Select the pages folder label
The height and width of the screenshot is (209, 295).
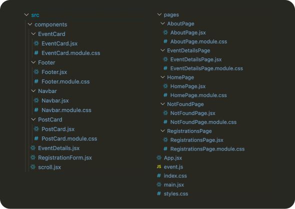click(171, 15)
